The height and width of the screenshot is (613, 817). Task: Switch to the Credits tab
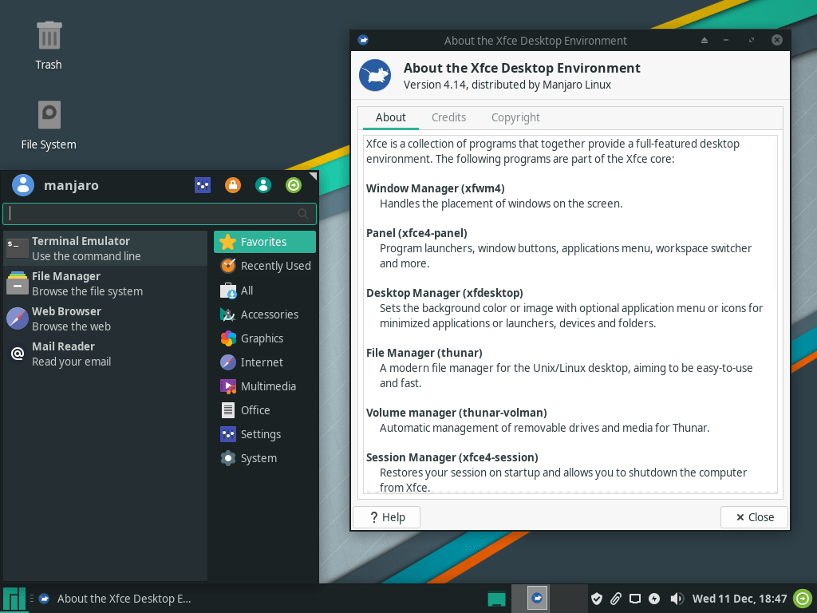click(448, 117)
